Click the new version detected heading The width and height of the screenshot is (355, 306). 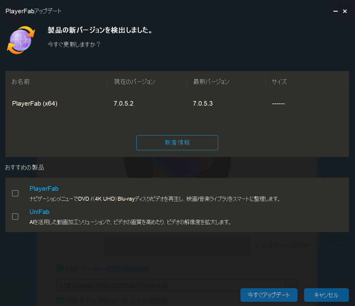click(x=100, y=30)
